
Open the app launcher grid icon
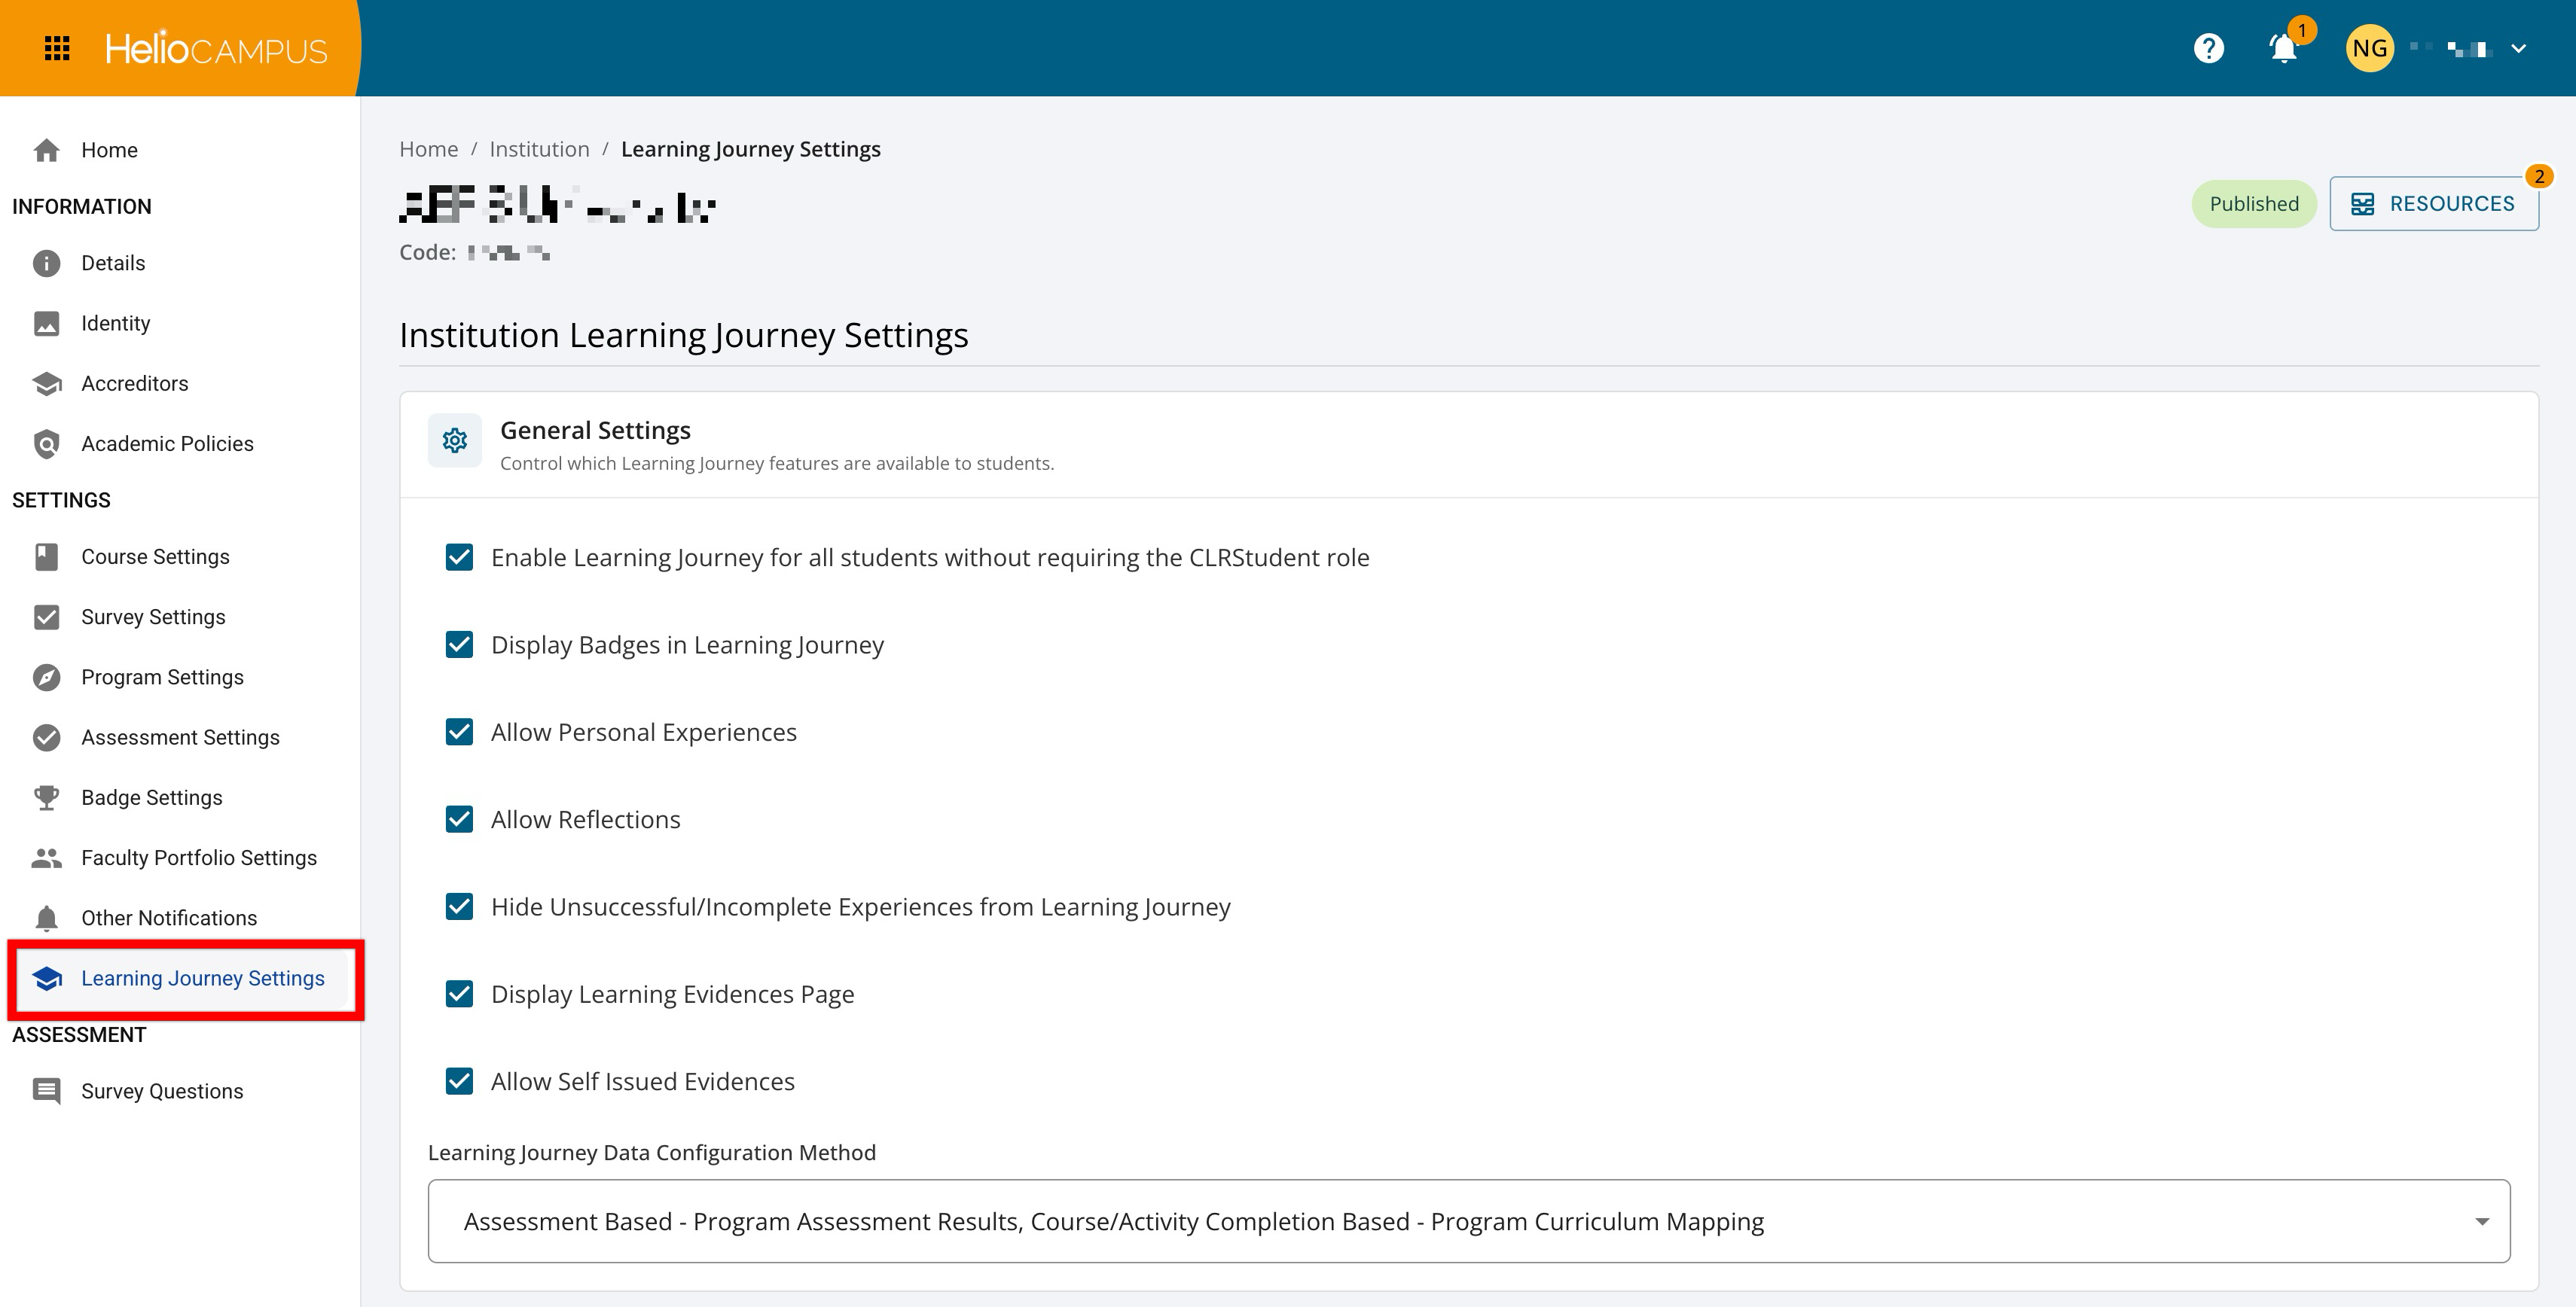click(57, 48)
